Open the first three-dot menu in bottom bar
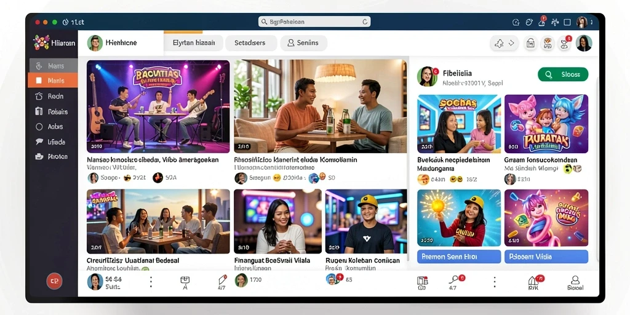Image resolution: width=630 pixels, height=315 pixels. tap(151, 282)
